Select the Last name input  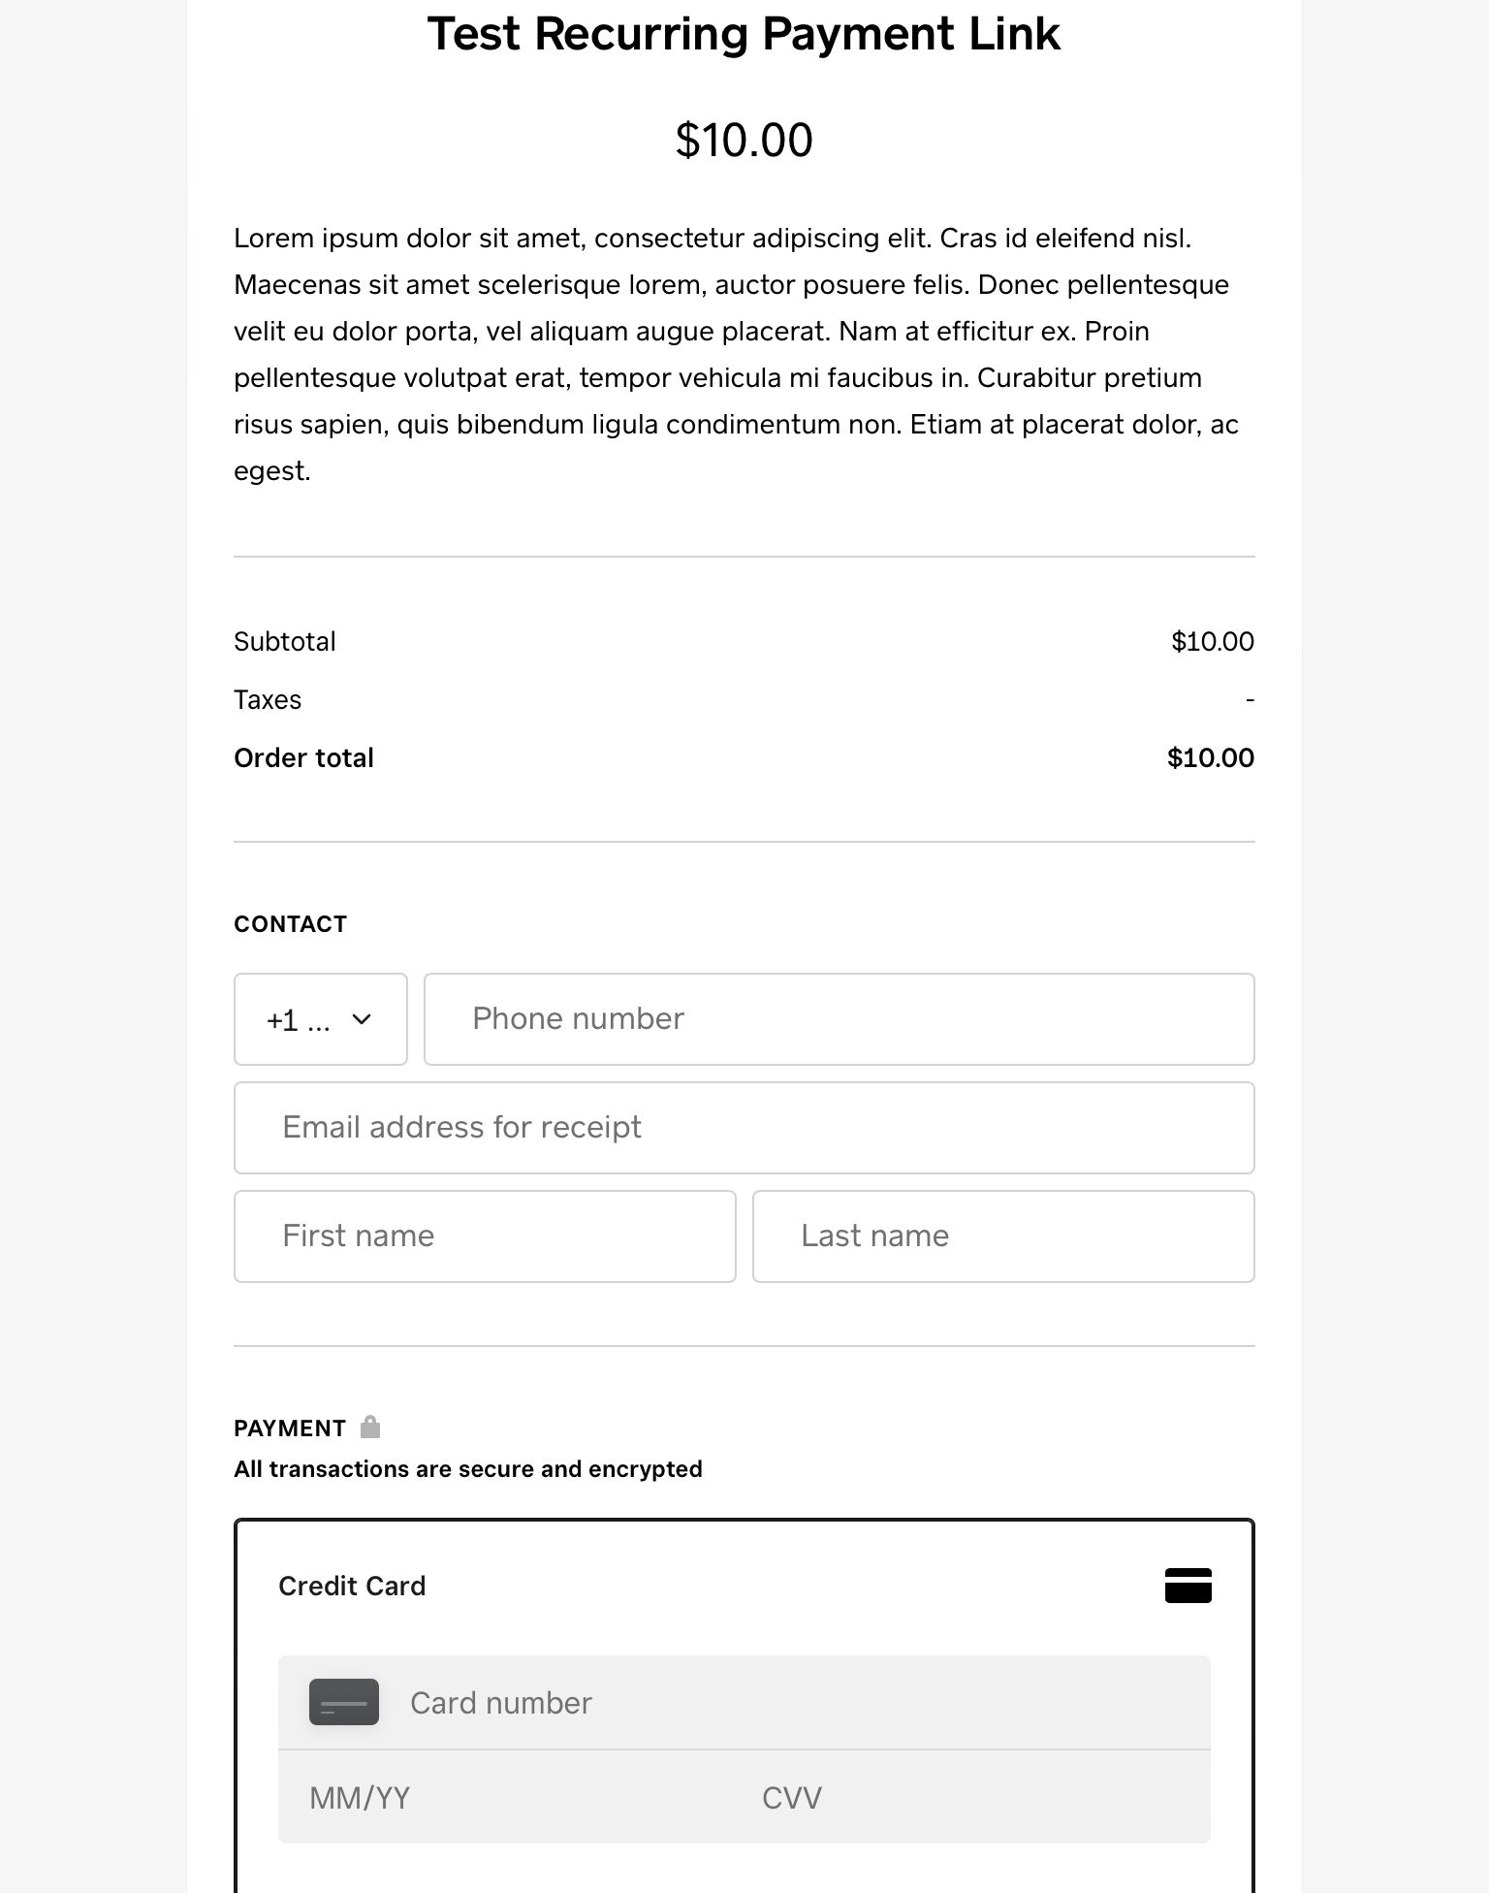[x=1003, y=1236]
